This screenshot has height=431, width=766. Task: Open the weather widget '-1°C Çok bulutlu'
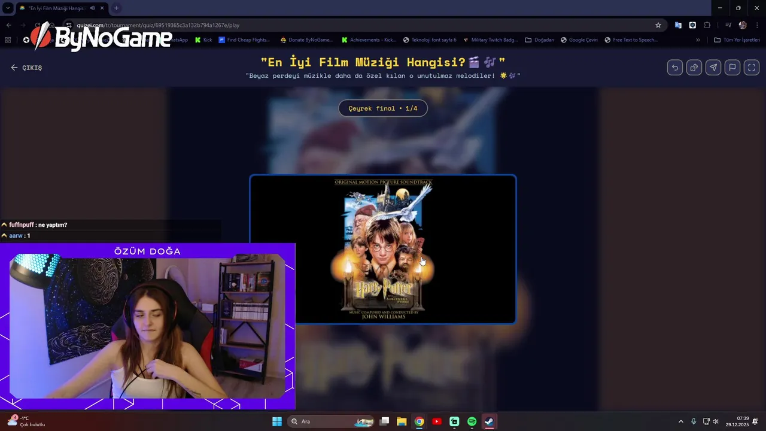26,421
